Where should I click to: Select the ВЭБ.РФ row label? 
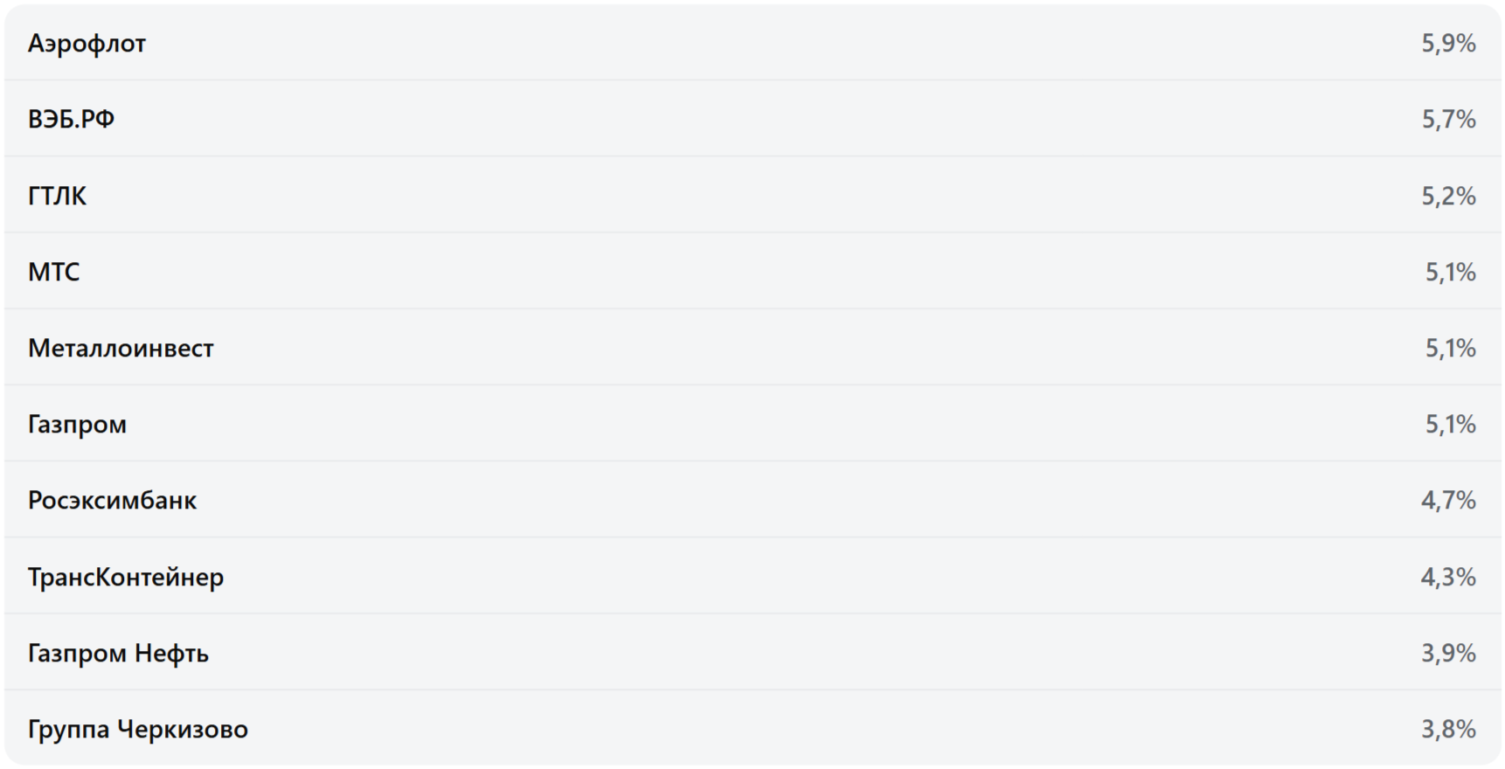(x=71, y=119)
